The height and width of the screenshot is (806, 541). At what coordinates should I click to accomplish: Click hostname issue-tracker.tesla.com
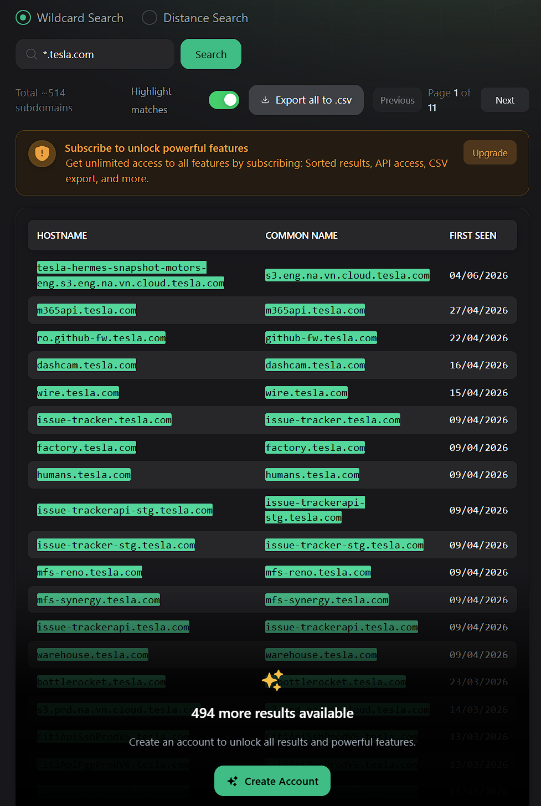104,420
